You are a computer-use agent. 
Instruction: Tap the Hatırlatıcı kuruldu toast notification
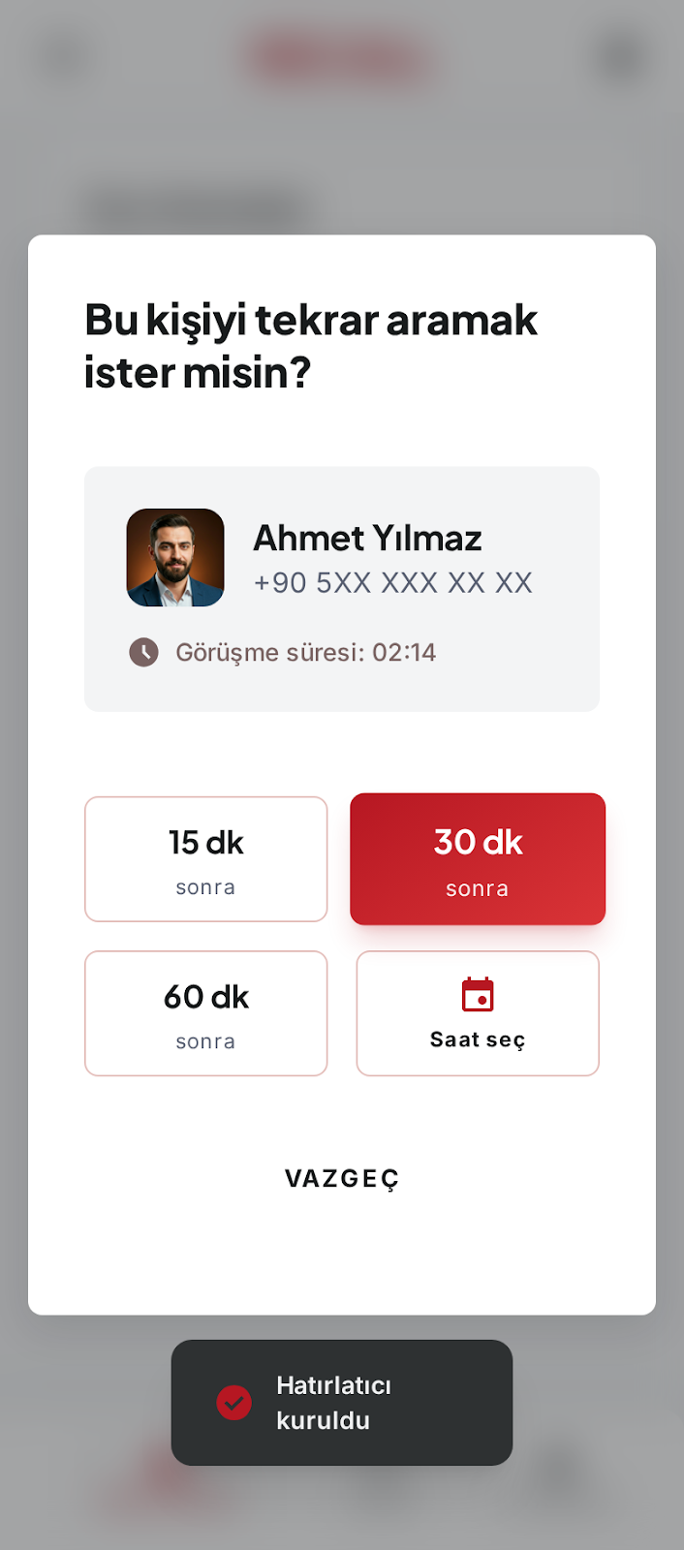pos(341,1403)
